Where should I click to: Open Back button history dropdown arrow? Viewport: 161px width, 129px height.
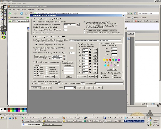click(13, 13)
